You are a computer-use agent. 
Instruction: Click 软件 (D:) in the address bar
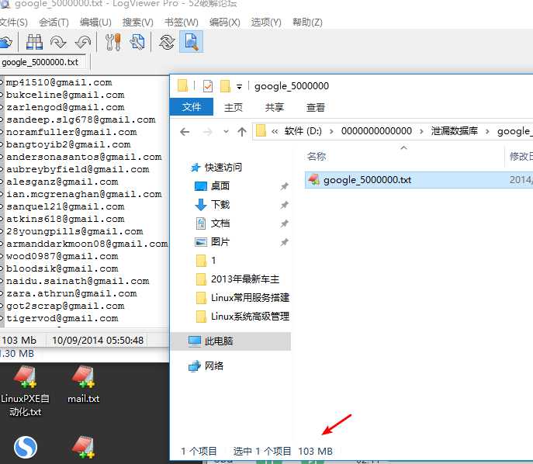point(303,131)
